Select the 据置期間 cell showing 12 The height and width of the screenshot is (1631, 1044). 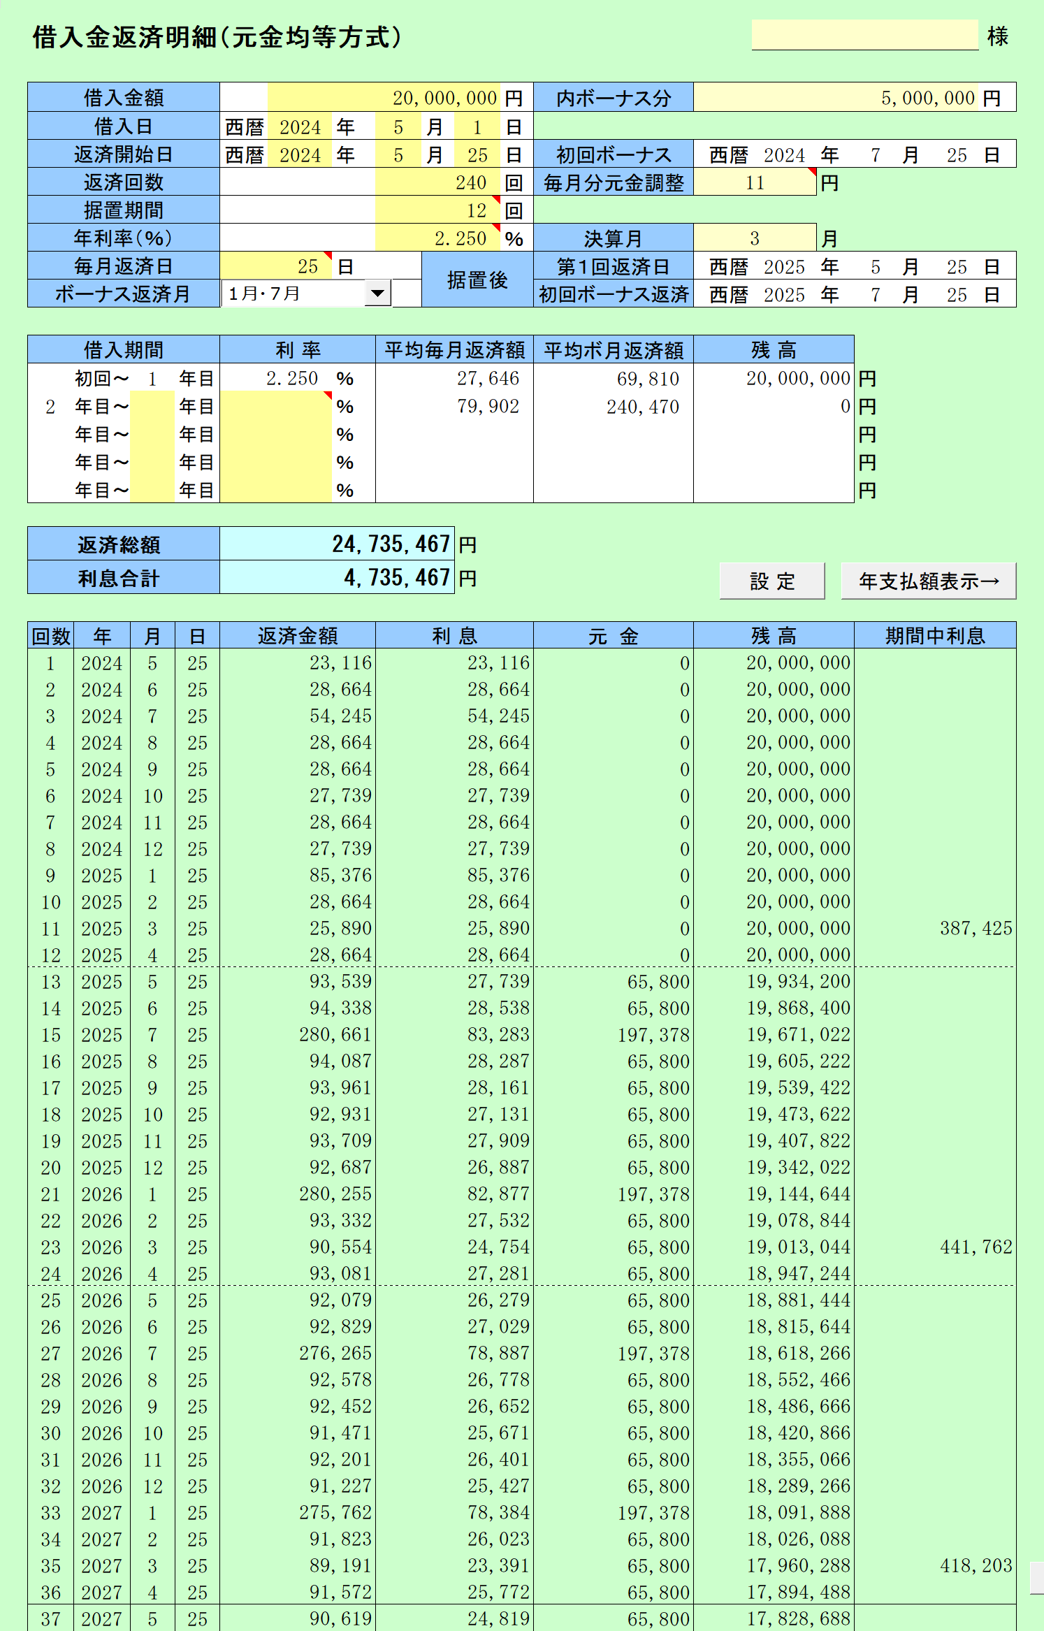pos(438,211)
